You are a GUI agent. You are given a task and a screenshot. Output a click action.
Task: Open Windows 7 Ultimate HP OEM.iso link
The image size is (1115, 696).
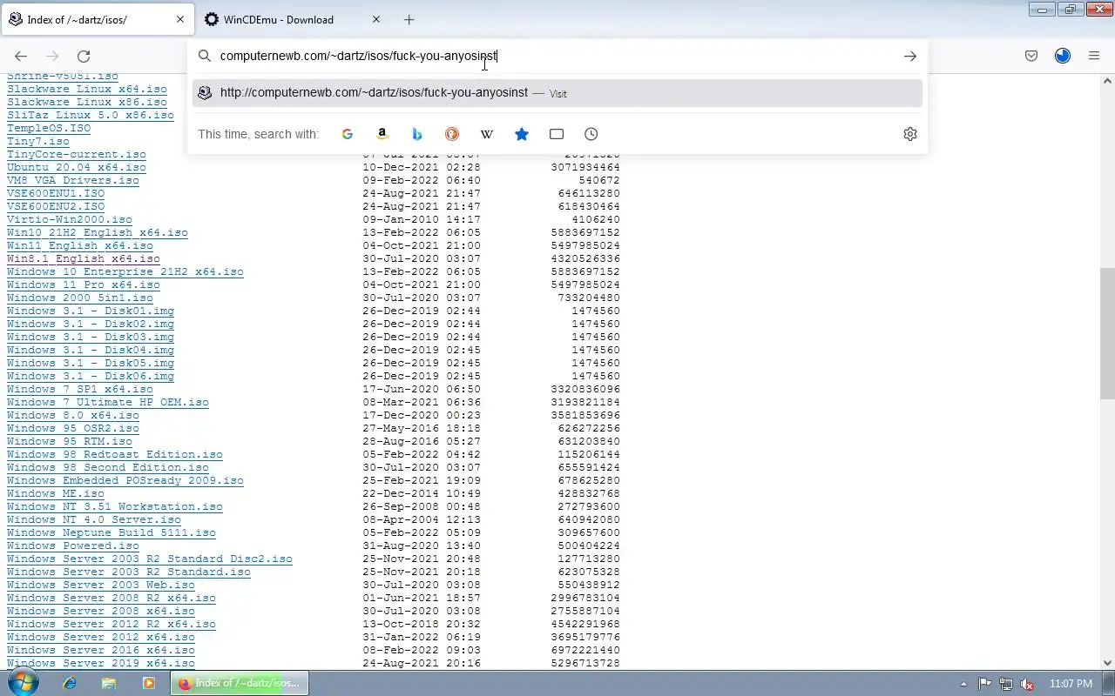click(108, 402)
